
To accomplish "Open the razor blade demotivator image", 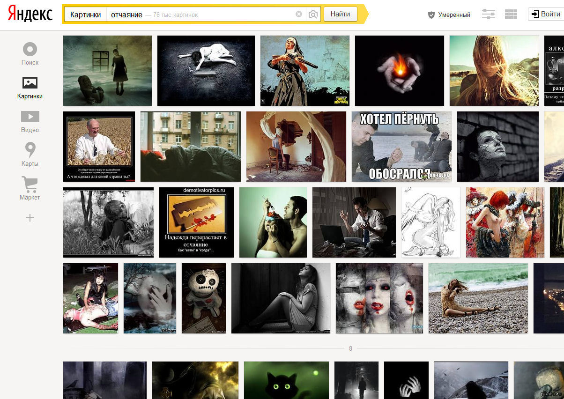I will tap(196, 222).
